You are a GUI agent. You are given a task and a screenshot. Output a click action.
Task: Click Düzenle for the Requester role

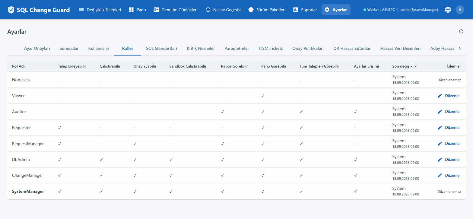448,128
